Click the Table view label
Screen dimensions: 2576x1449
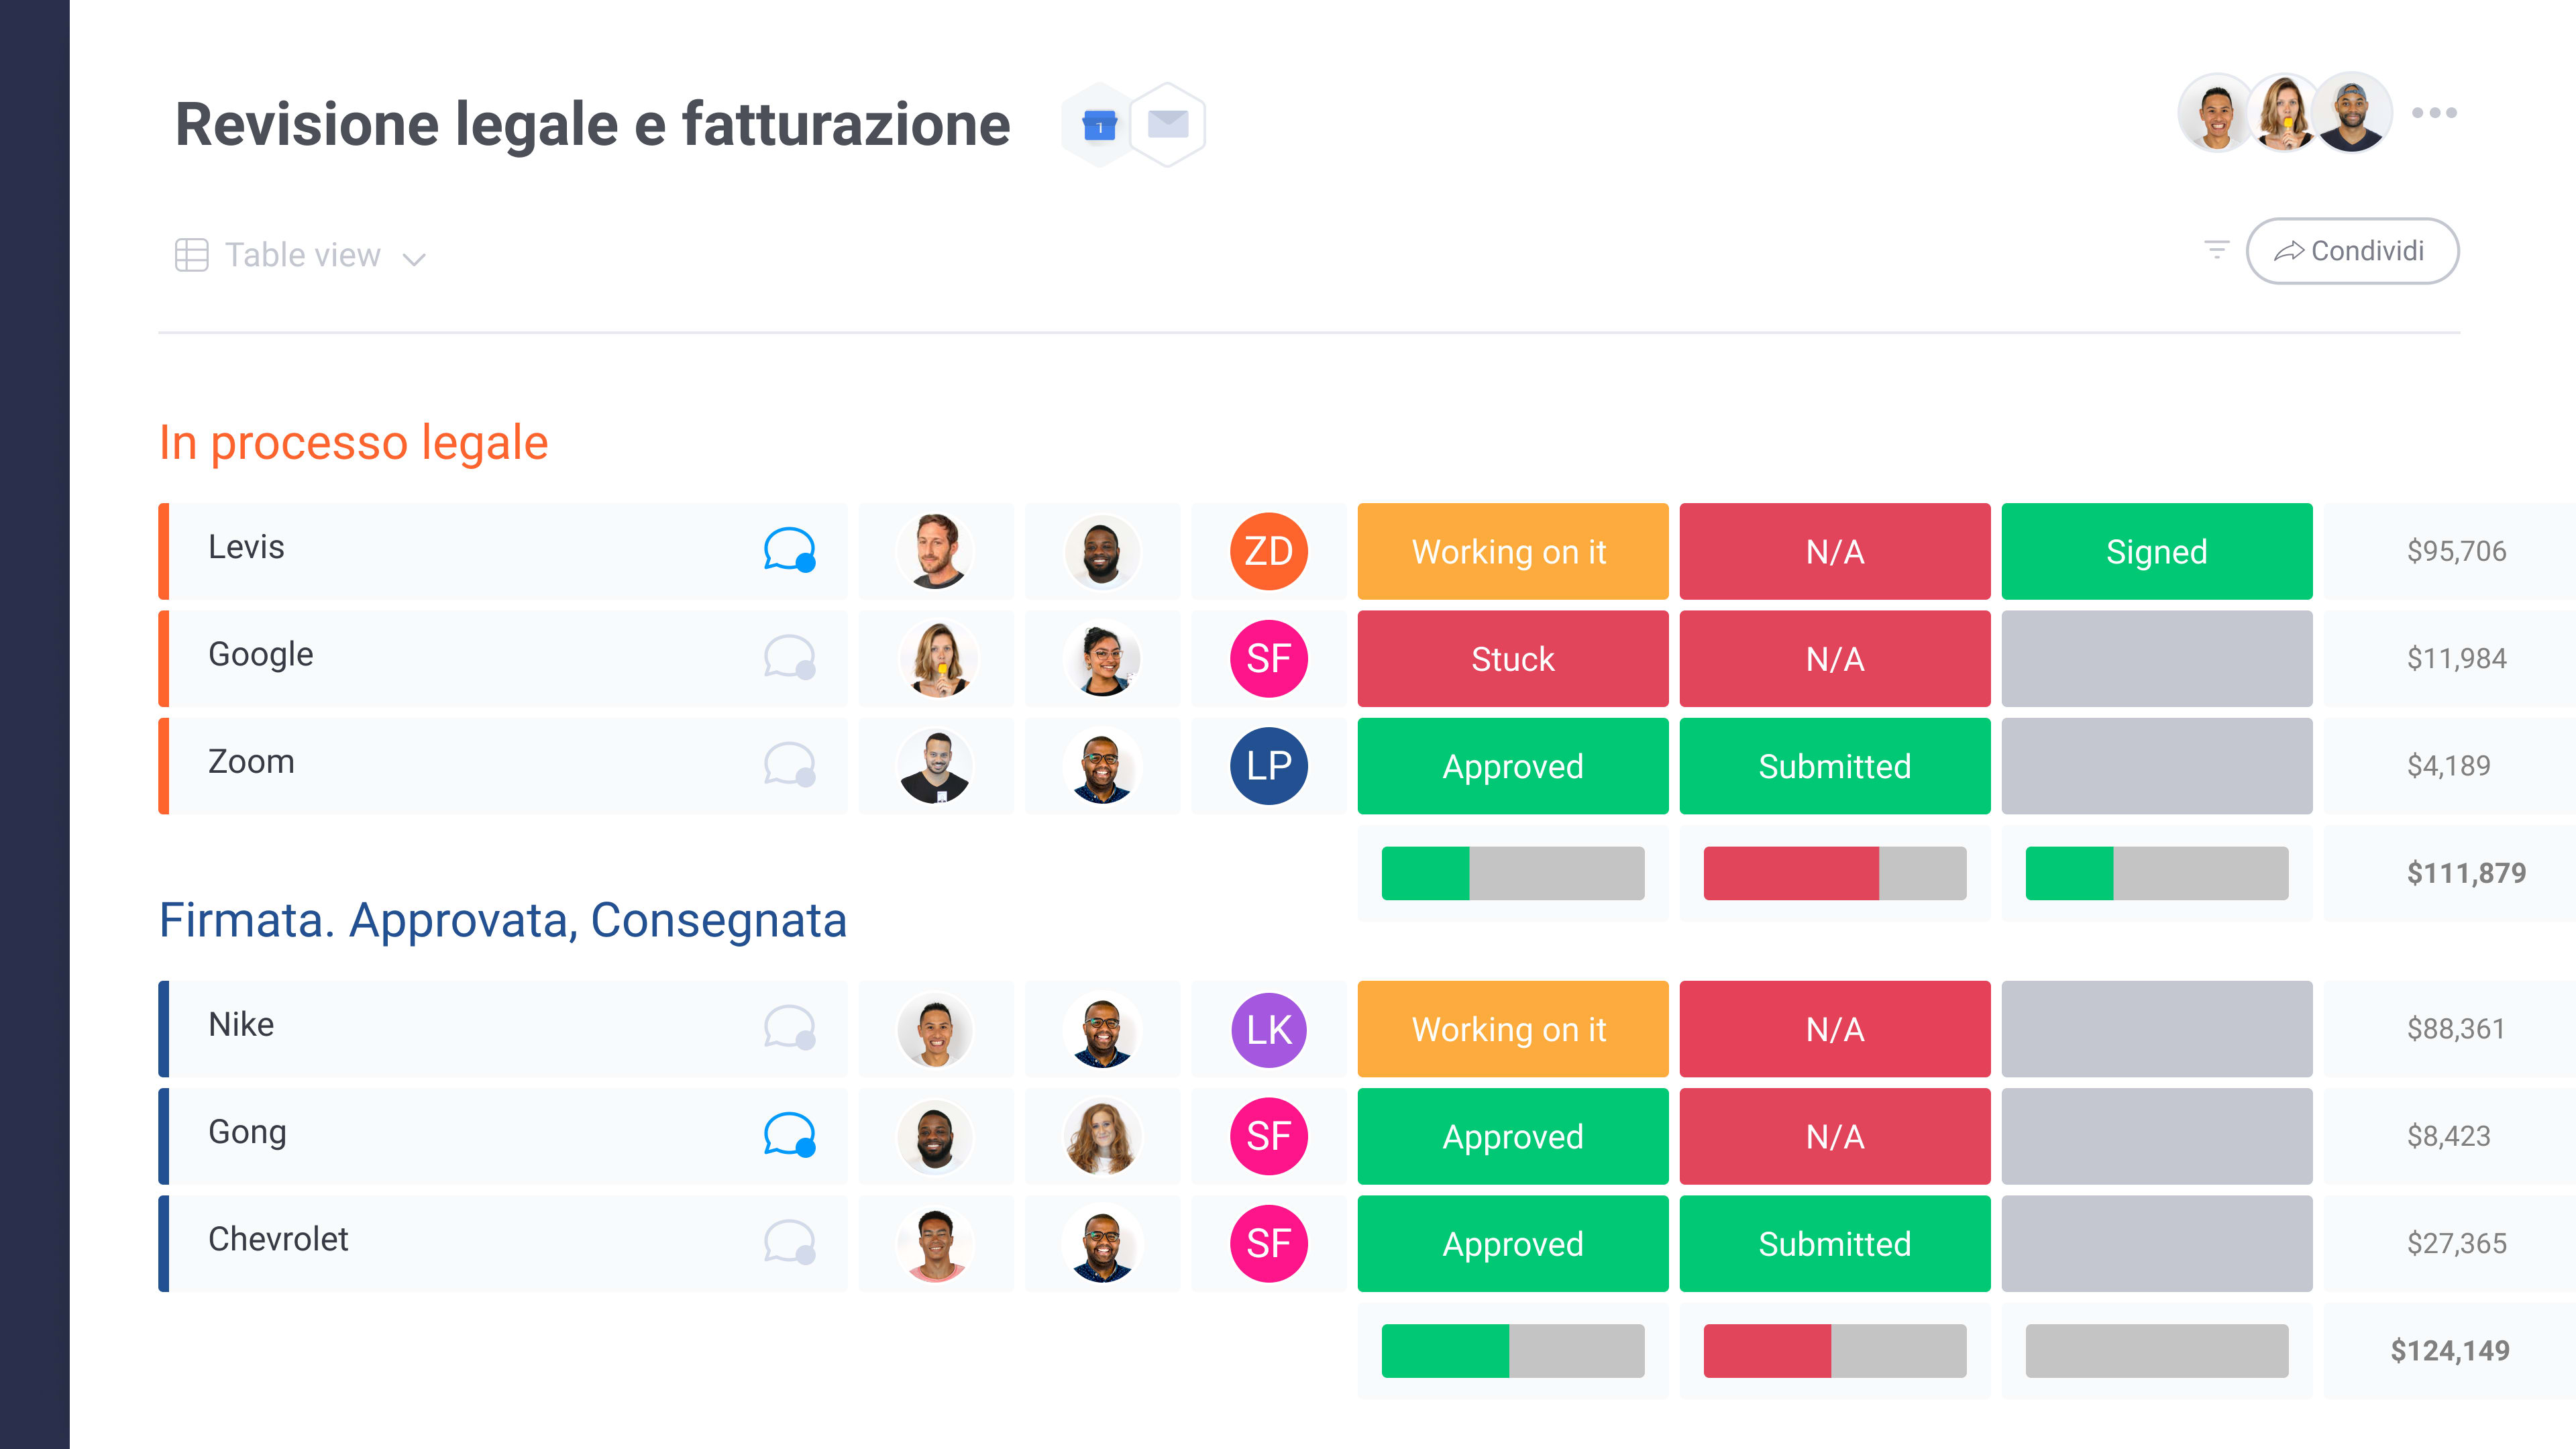coord(302,255)
